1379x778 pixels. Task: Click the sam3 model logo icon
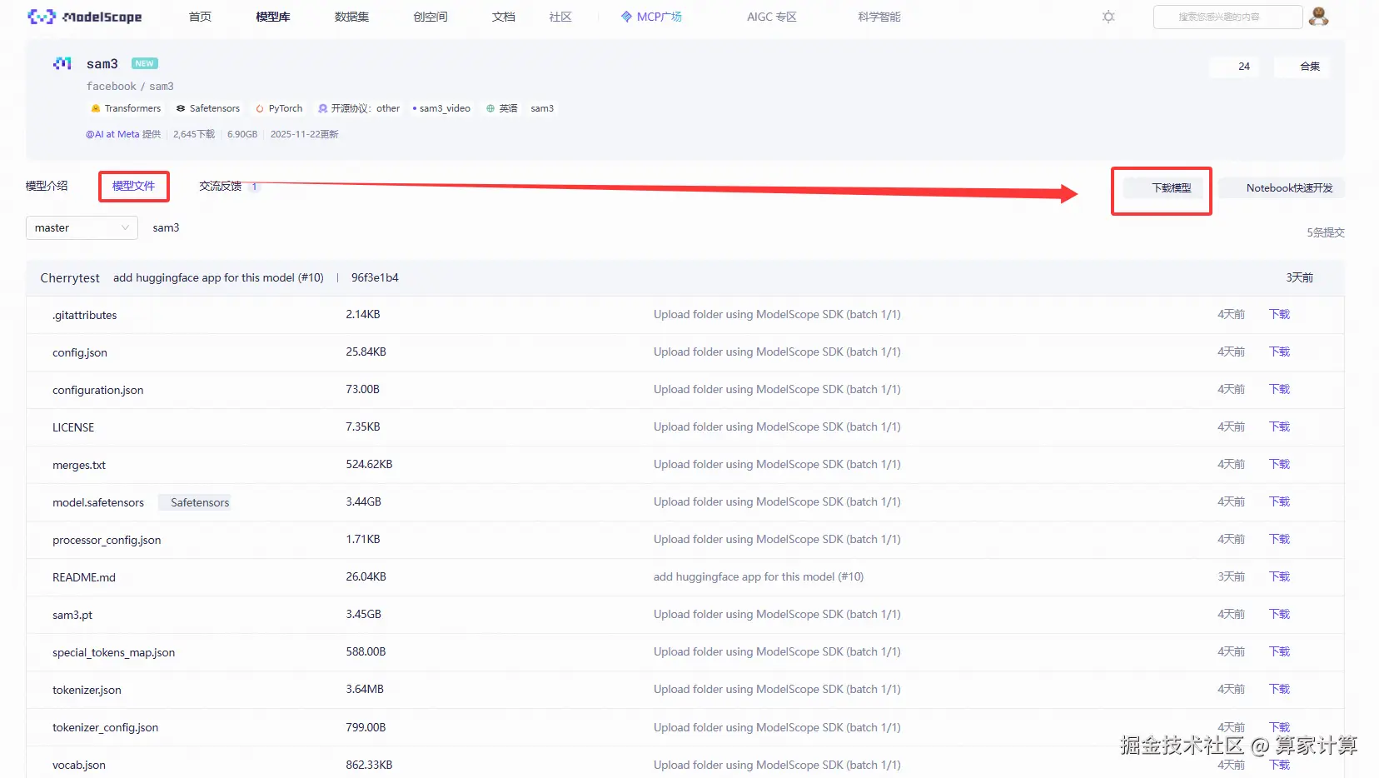click(x=62, y=63)
